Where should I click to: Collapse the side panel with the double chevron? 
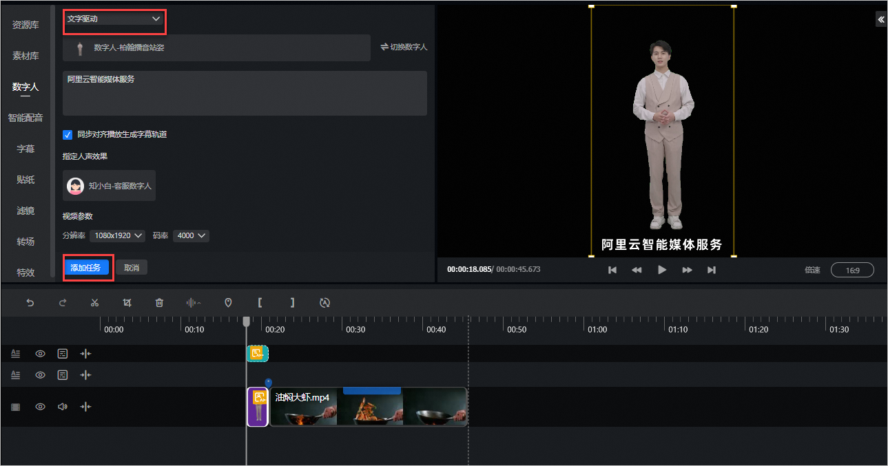click(x=881, y=19)
